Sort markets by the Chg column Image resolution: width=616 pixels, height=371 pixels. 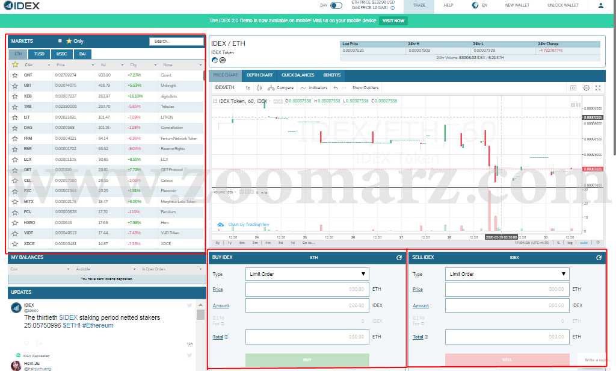tap(143, 65)
